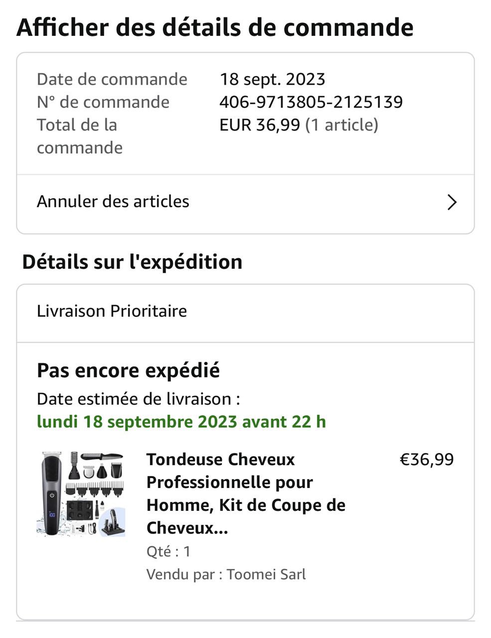Tap the chevron next to Annuler des articles
Viewport: 491px width, 638px height.
click(452, 202)
